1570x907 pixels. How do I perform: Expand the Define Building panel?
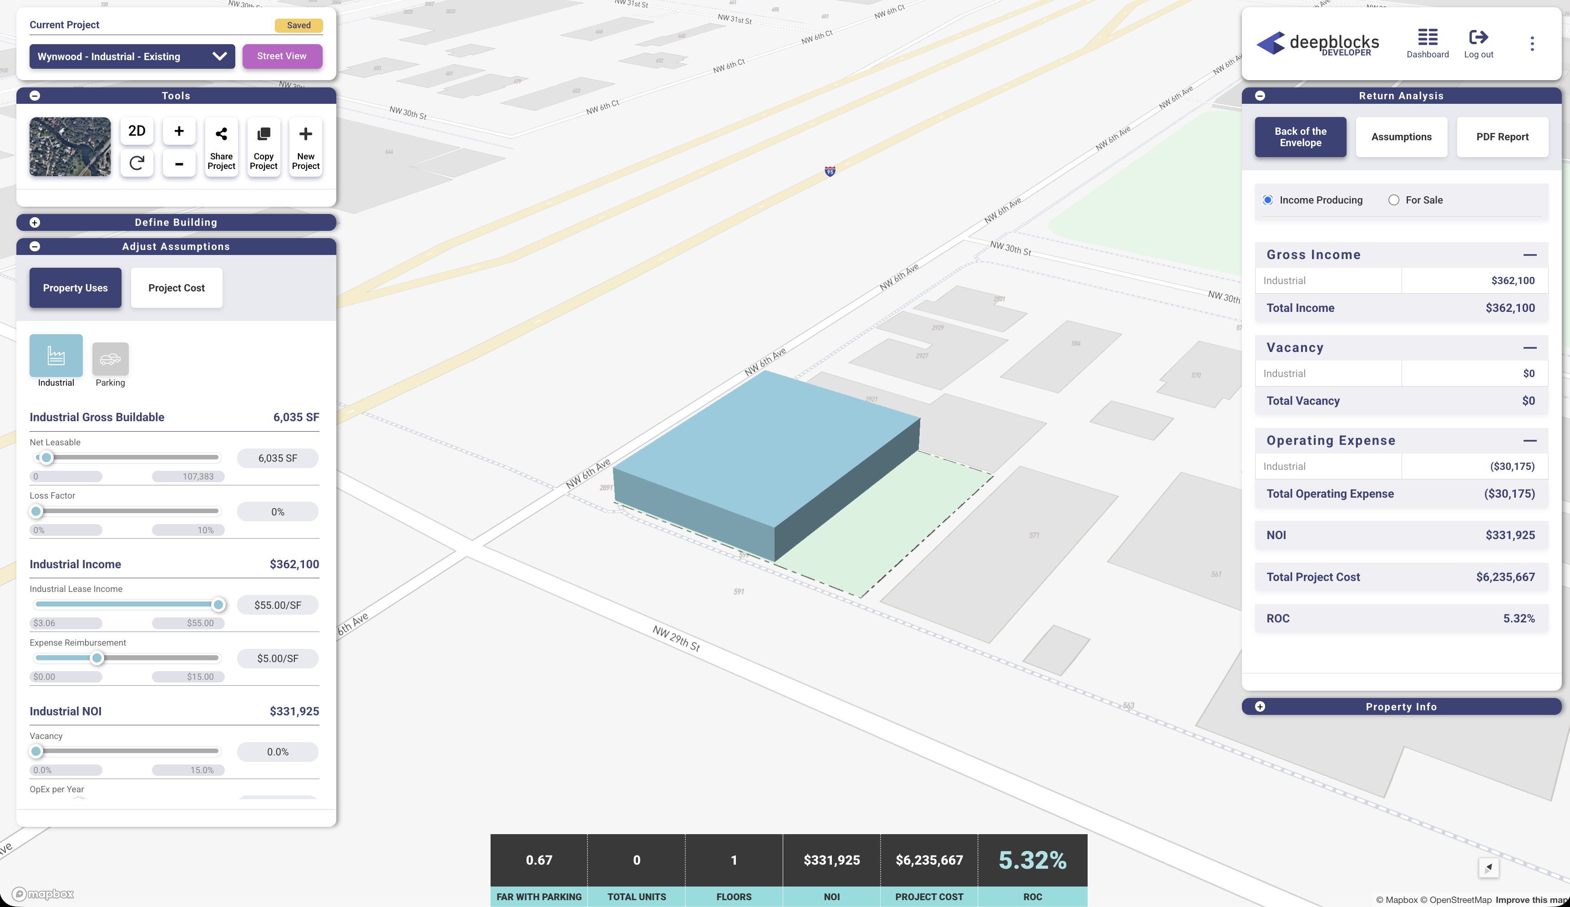point(35,222)
